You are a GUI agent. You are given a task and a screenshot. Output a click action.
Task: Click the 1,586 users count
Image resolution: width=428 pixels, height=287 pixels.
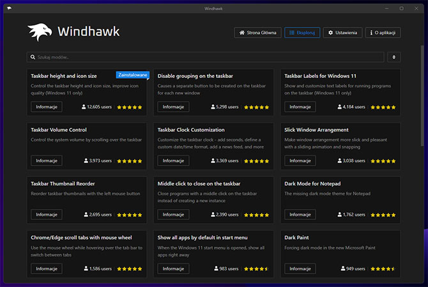point(98,268)
